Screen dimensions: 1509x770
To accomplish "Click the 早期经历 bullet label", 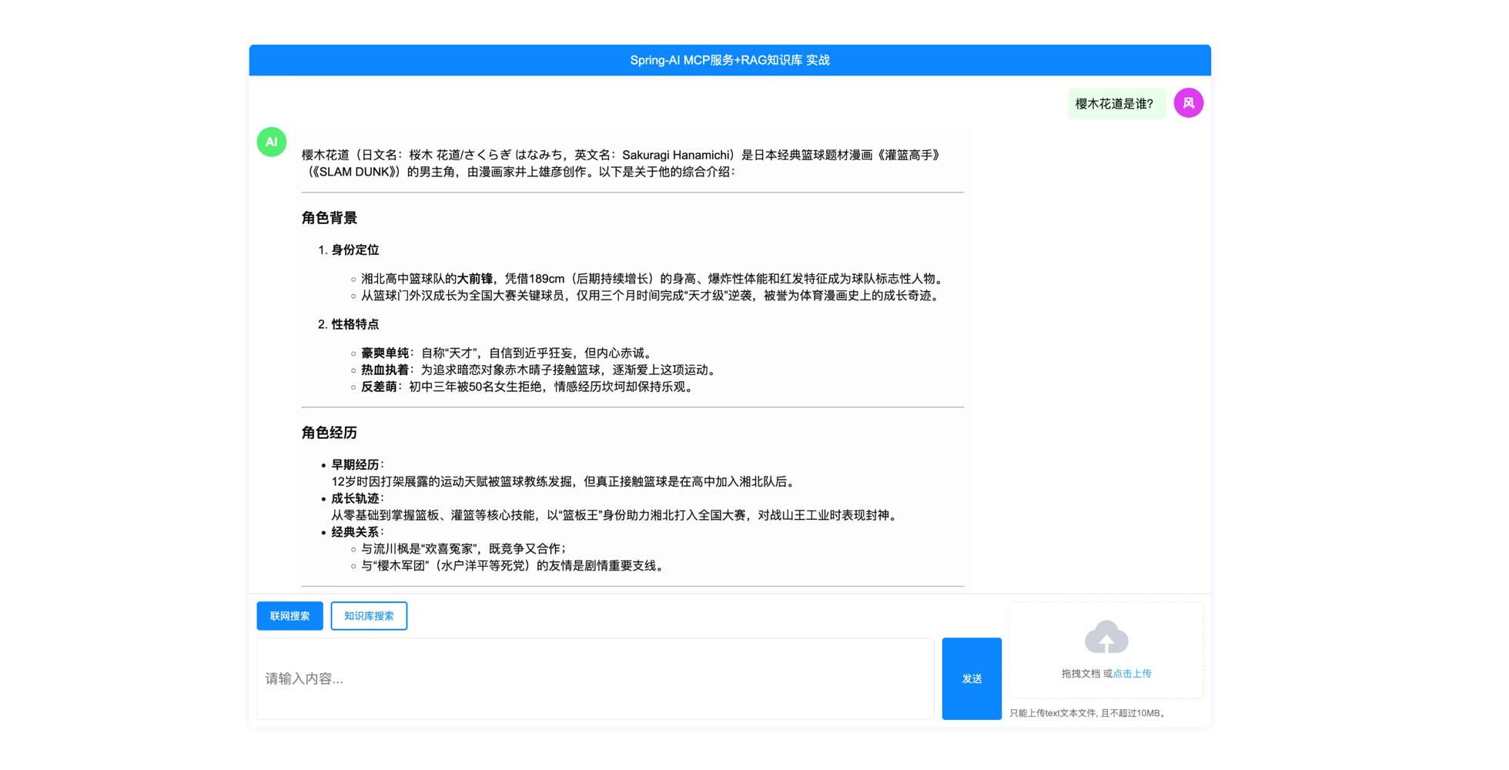I will [355, 464].
